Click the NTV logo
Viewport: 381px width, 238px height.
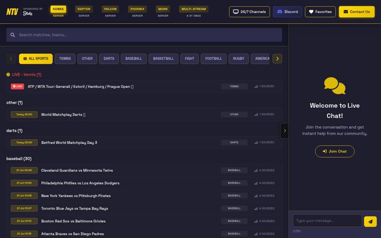pos(12,12)
